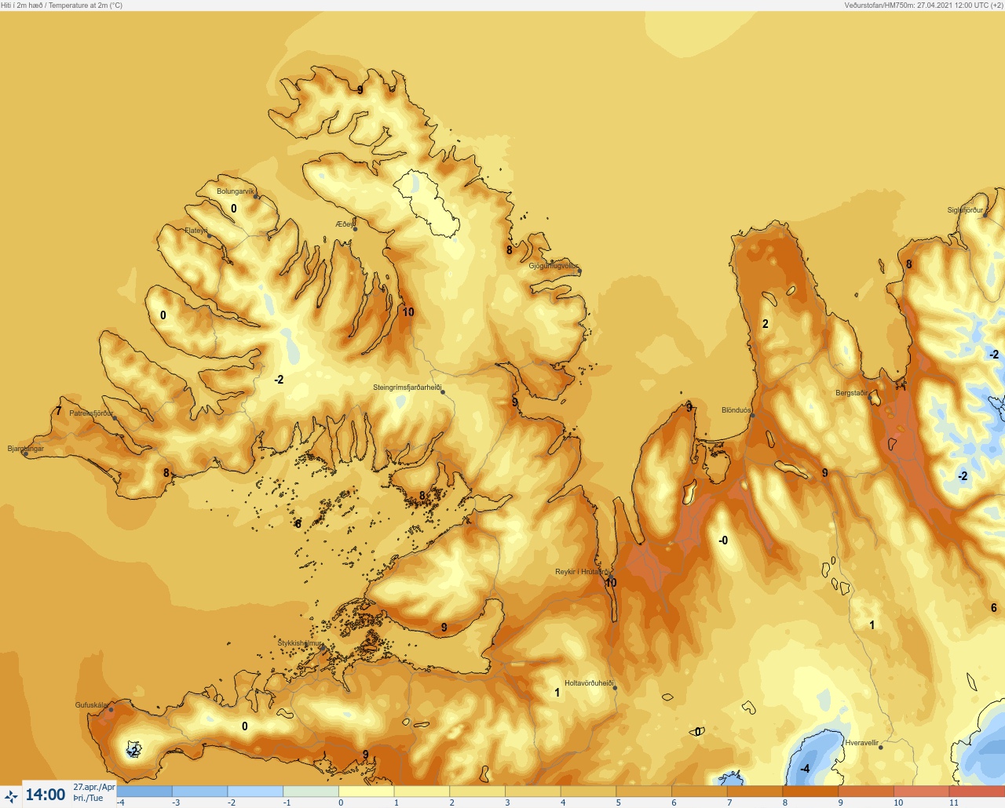
Task: Click the 27.apr./Apr Þri./Tue date label
Action: [x=93, y=792]
